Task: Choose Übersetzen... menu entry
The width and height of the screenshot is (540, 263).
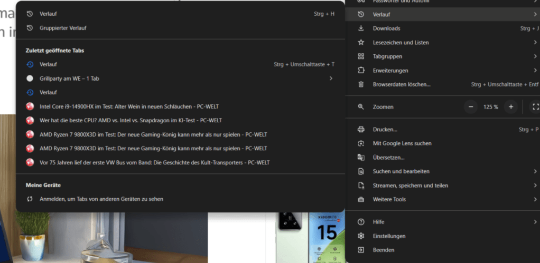Action: click(x=443, y=158)
